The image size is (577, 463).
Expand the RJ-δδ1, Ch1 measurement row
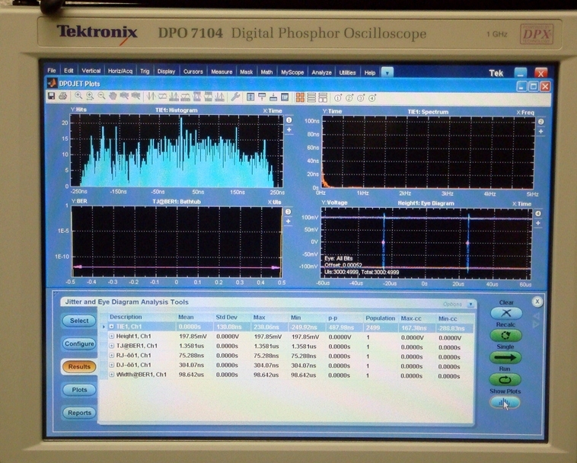[111, 355]
